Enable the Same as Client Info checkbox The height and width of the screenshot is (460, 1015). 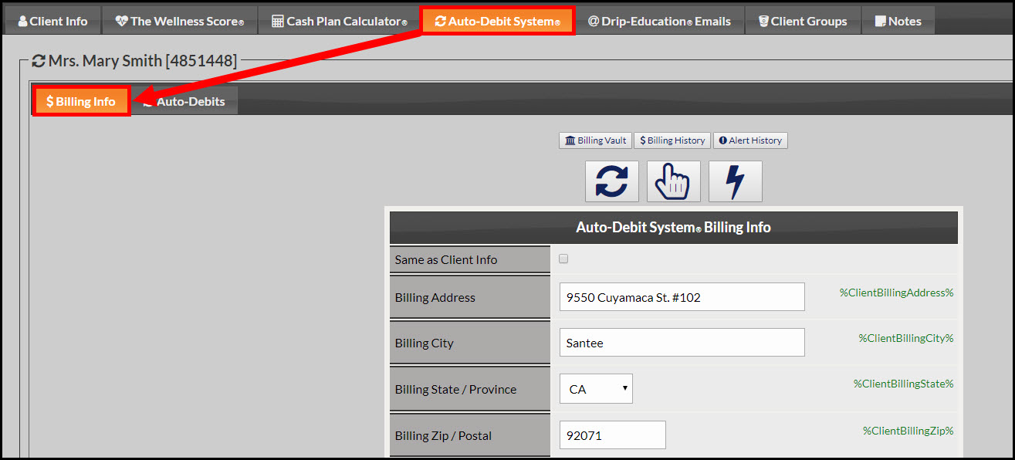563,259
